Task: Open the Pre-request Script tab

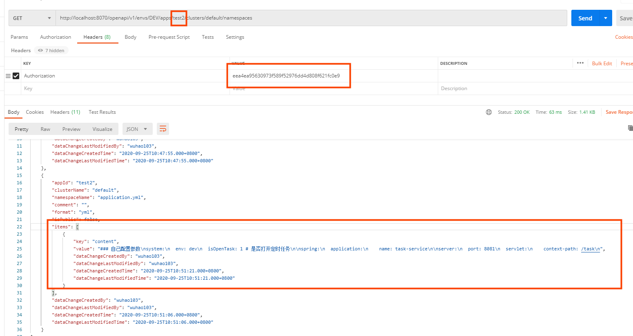Action: [x=169, y=37]
